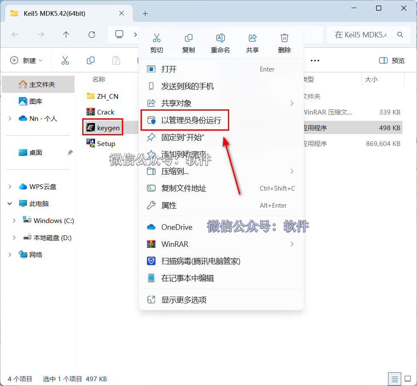The height and width of the screenshot is (386, 417).
Task: Choose 固定到"开始" menu entry
Action: coord(221,137)
